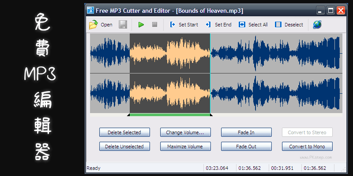This screenshot has height=176, width=353.
Task: Click total duration 03:23.064 in status bar
Action: point(217,168)
